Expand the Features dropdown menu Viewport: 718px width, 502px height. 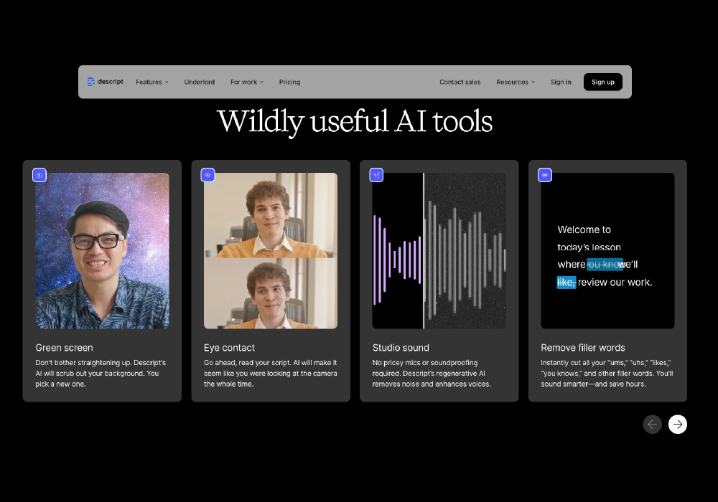point(152,82)
